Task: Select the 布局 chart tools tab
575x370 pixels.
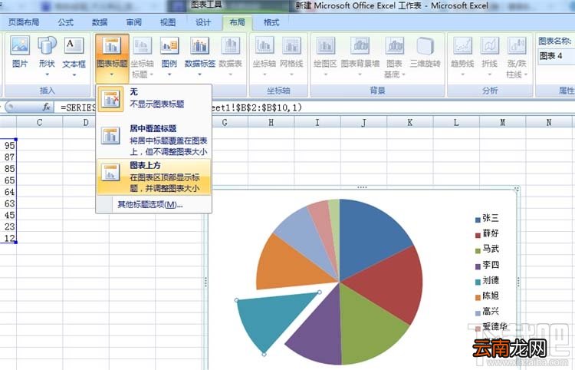Action: [x=237, y=22]
